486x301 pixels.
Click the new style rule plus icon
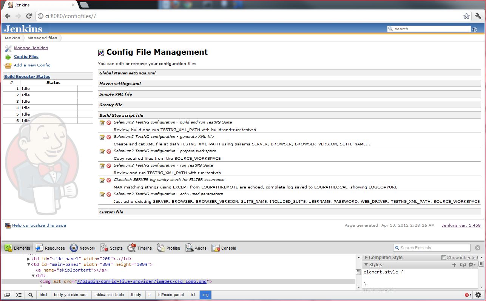click(454, 265)
